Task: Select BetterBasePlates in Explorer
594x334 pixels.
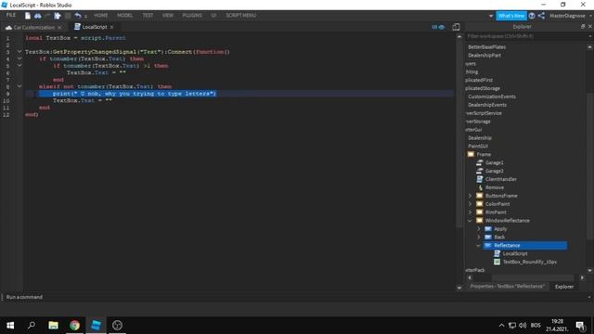Action: pos(486,47)
